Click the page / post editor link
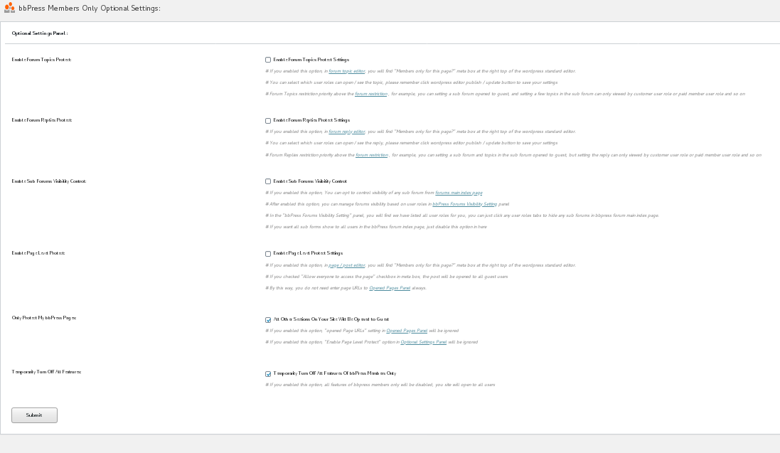Image resolution: width=780 pixels, height=453 pixels. (347, 265)
